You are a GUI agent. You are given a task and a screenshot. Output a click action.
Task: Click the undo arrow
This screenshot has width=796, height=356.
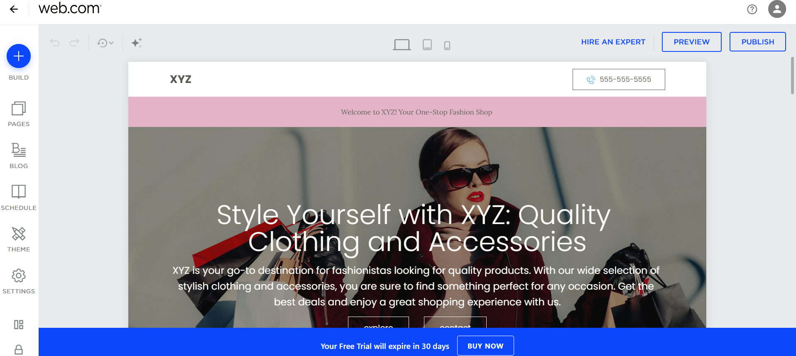(x=55, y=43)
